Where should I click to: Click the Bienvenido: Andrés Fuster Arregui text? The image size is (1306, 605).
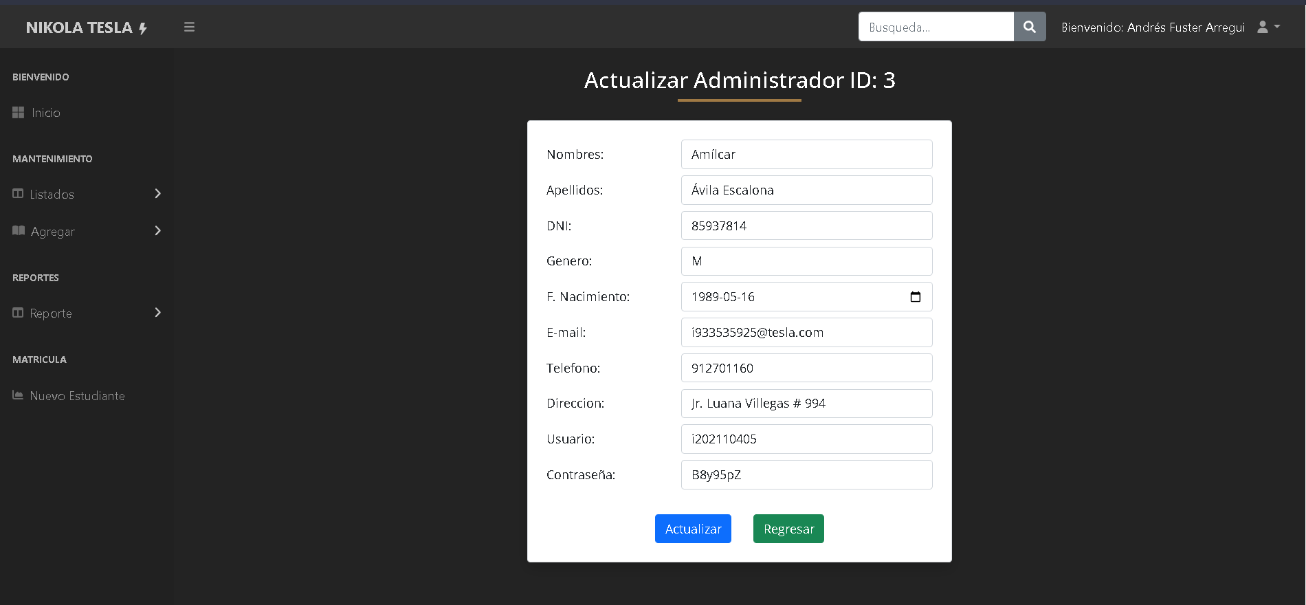(1153, 27)
